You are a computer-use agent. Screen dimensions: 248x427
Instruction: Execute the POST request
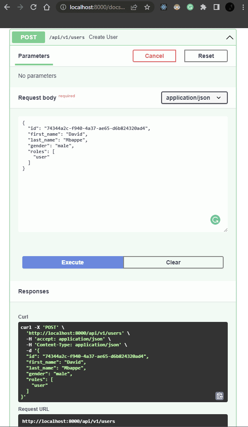(72, 262)
